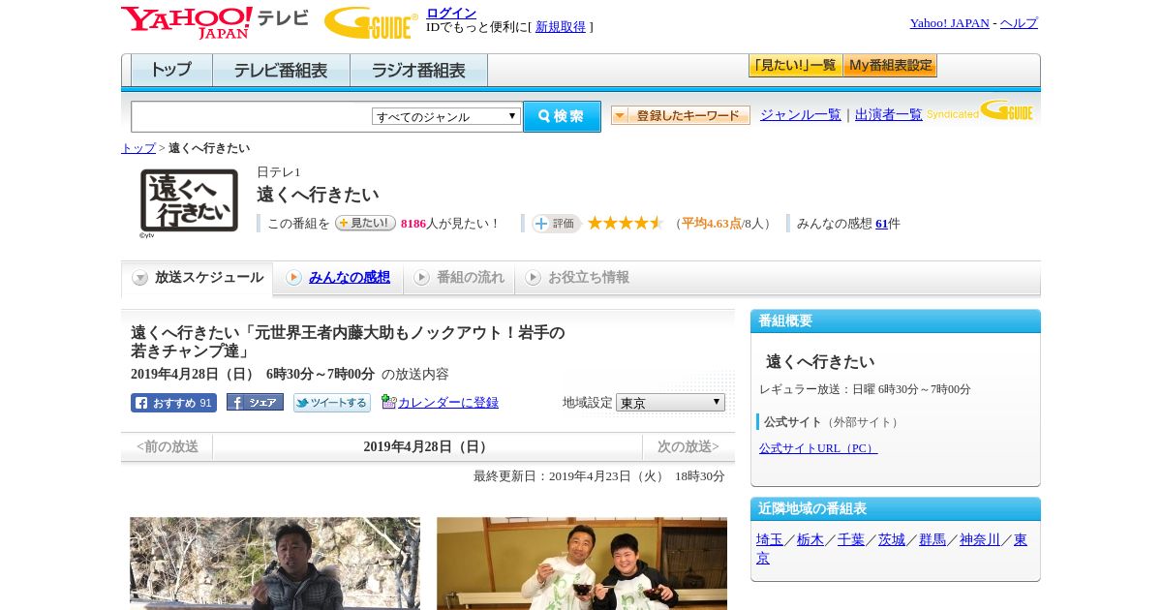Image resolution: width=1162 pixels, height=610 pixels.
Task: Open ジャンル一覧 link
Action: 801,115
